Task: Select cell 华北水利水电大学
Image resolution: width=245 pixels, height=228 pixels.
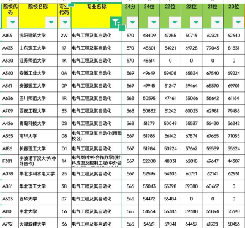Action: click(x=38, y=173)
